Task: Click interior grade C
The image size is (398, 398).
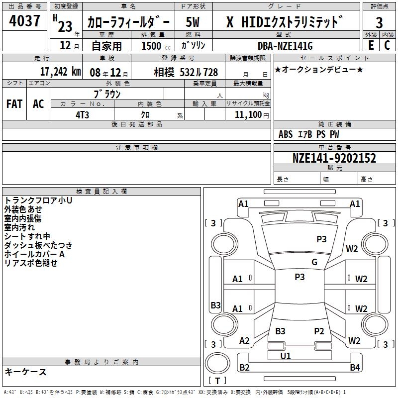Action: coord(387,45)
